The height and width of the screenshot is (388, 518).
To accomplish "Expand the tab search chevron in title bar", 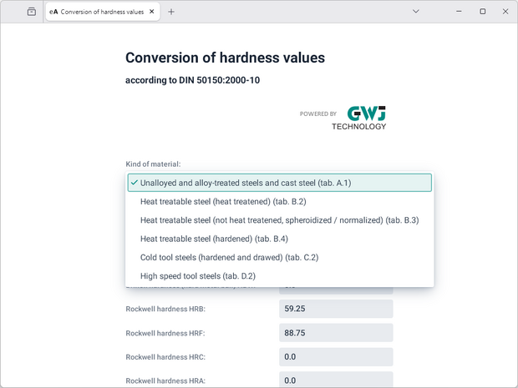I will 416,12.
